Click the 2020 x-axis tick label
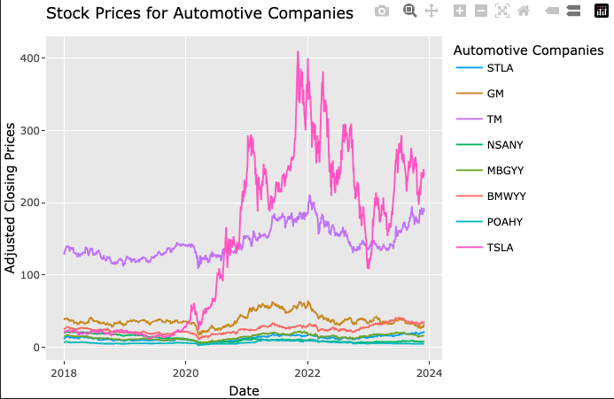 coord(185,373)
